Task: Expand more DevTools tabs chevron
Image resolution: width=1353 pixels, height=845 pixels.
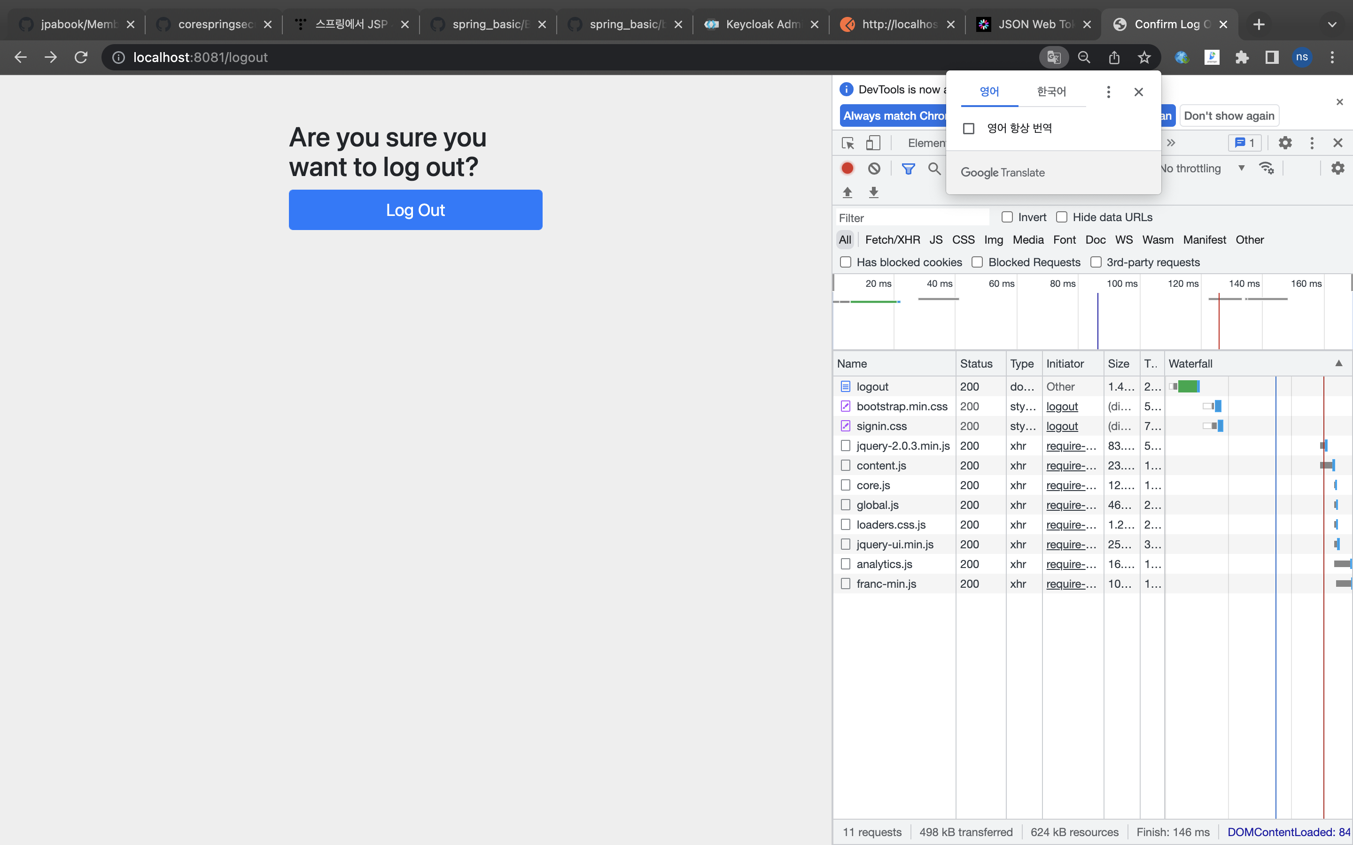Action: point(1171,143)
